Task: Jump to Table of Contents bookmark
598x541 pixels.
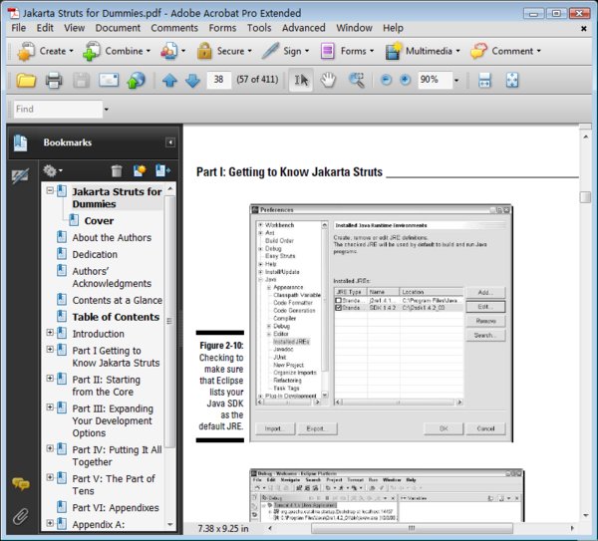Action: (x=116, y=317)
